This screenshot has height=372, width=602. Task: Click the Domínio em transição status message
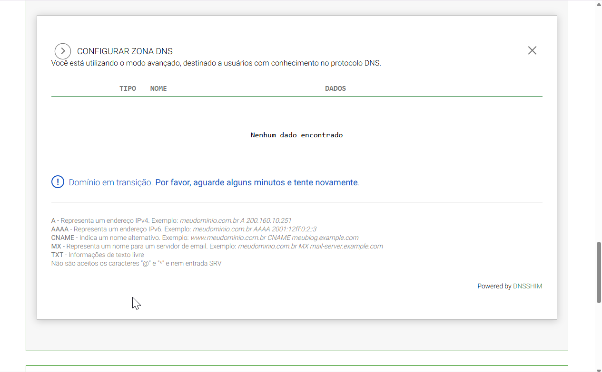pos(110,182)
